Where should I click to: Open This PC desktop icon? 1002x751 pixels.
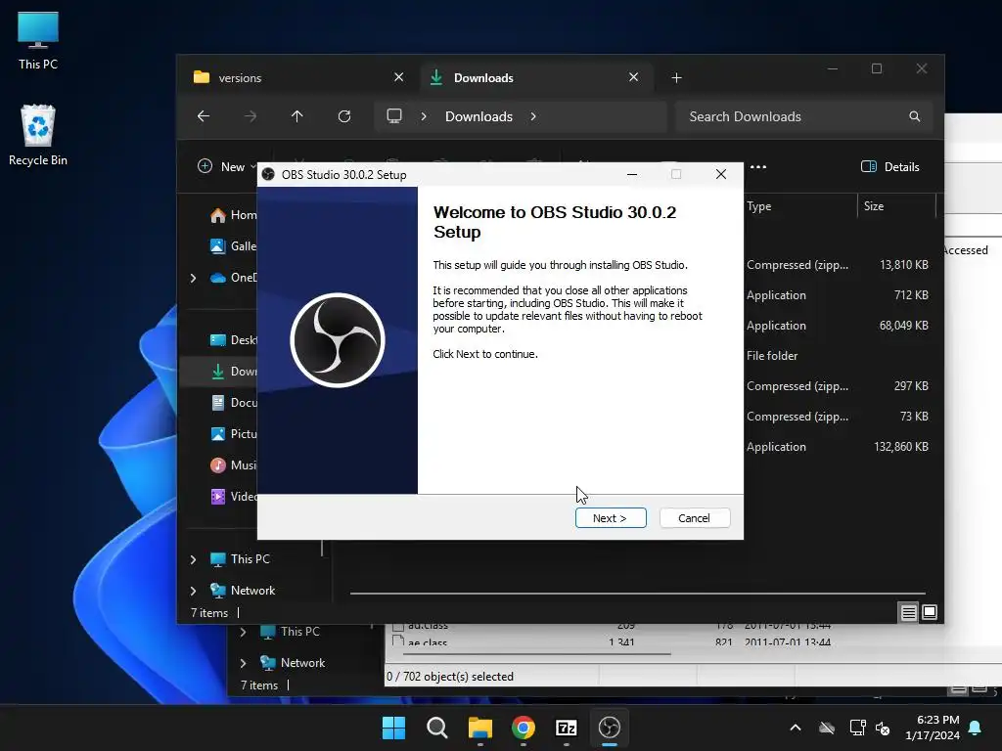(38, 40)
